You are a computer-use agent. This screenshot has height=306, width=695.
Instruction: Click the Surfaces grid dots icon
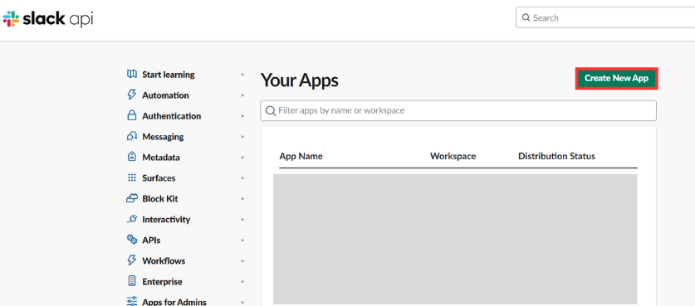[x=132, y=177]
